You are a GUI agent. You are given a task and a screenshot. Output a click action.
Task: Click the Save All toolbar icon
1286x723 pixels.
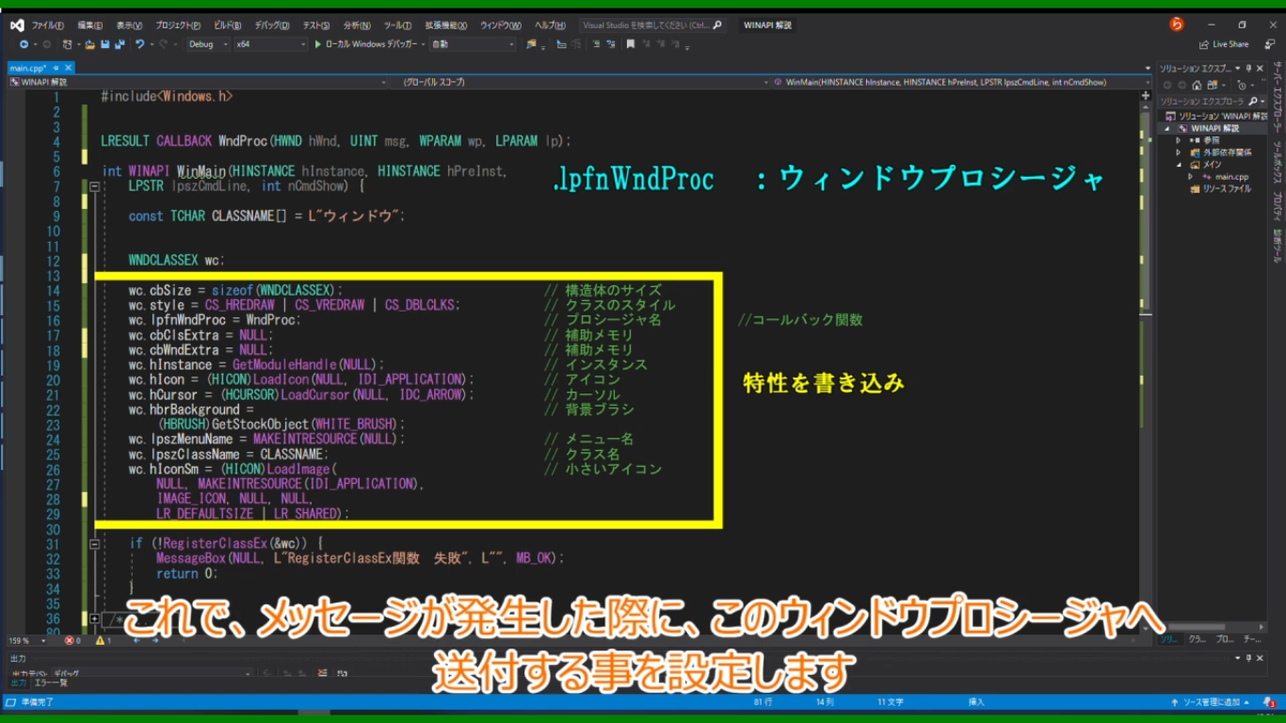pos(119,44)
